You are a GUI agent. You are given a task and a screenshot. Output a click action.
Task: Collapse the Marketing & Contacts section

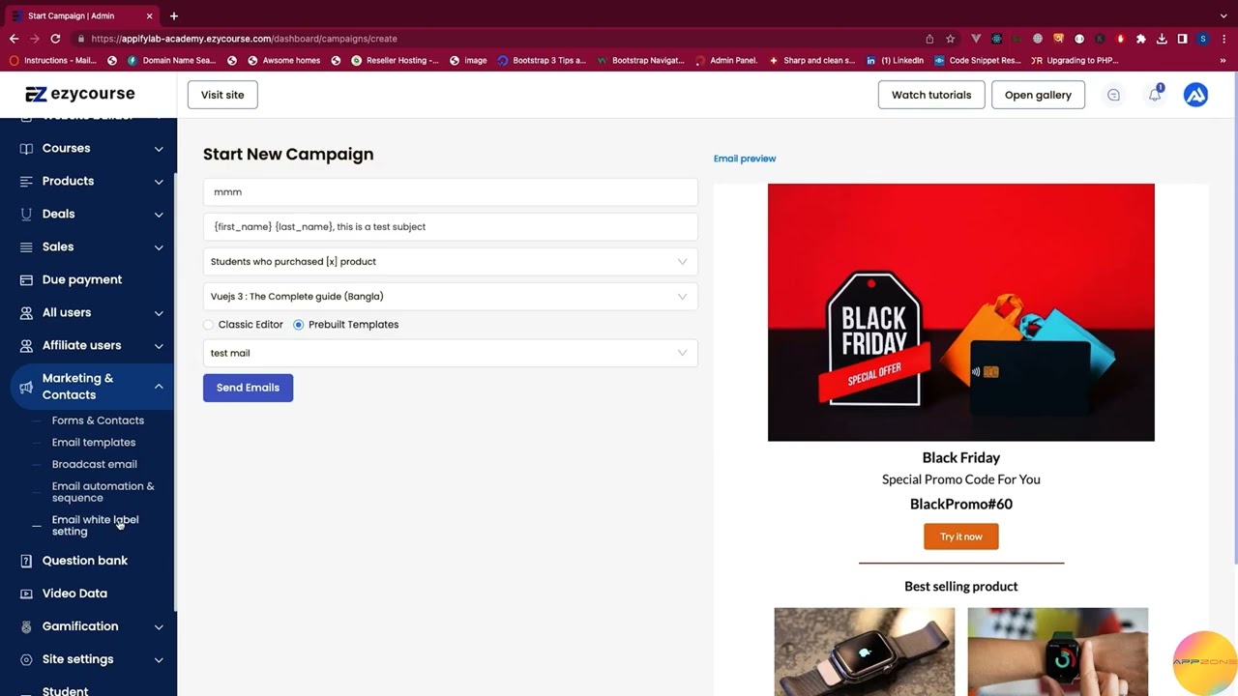[x=159, y=387]
